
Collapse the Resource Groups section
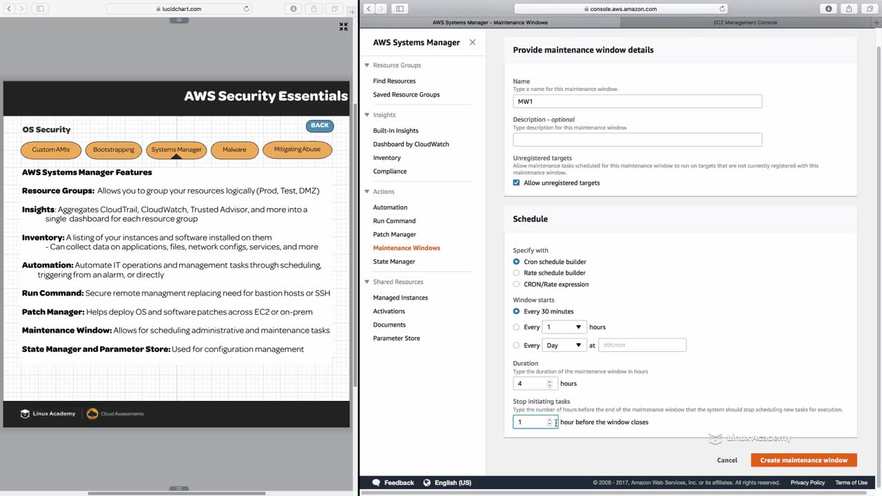point(367,65)
